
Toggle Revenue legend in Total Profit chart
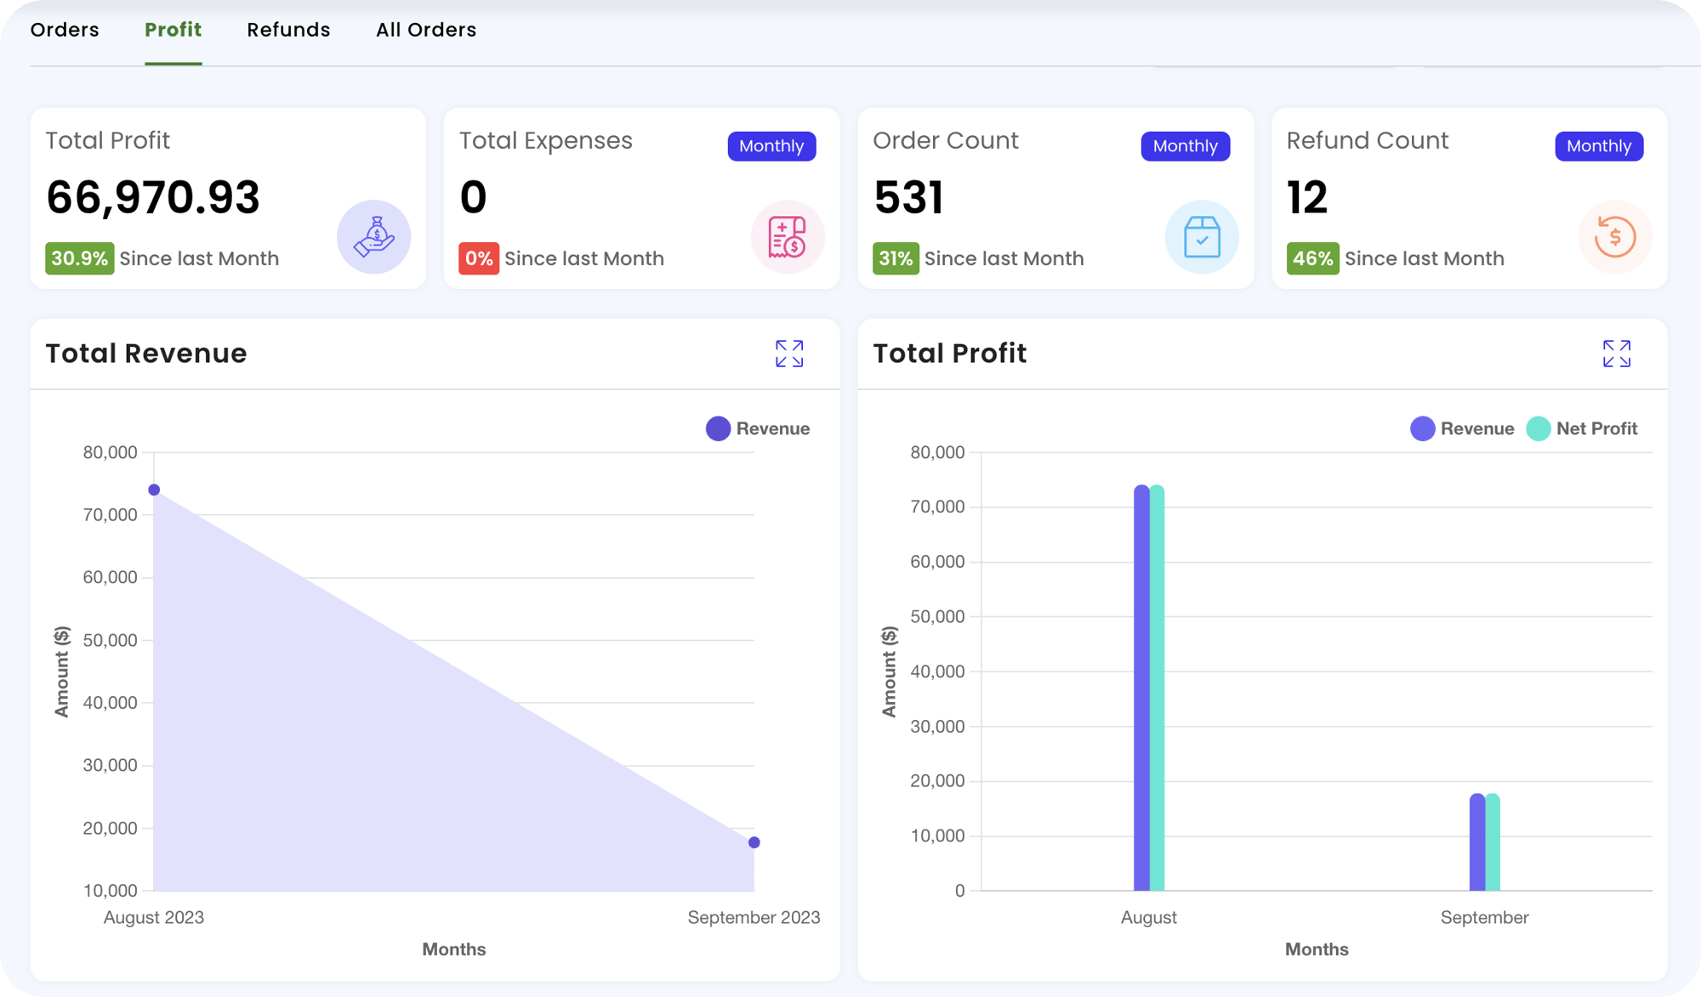pos(1462,428)
